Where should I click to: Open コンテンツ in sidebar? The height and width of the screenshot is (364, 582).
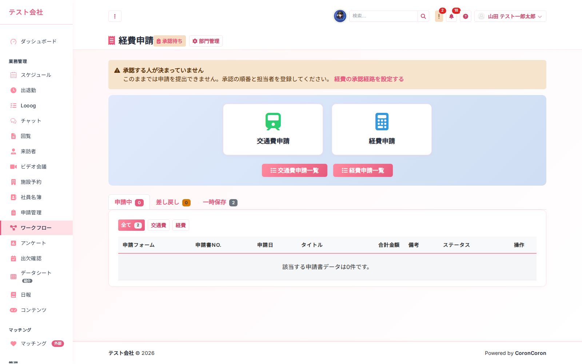(x=36, y=310)
